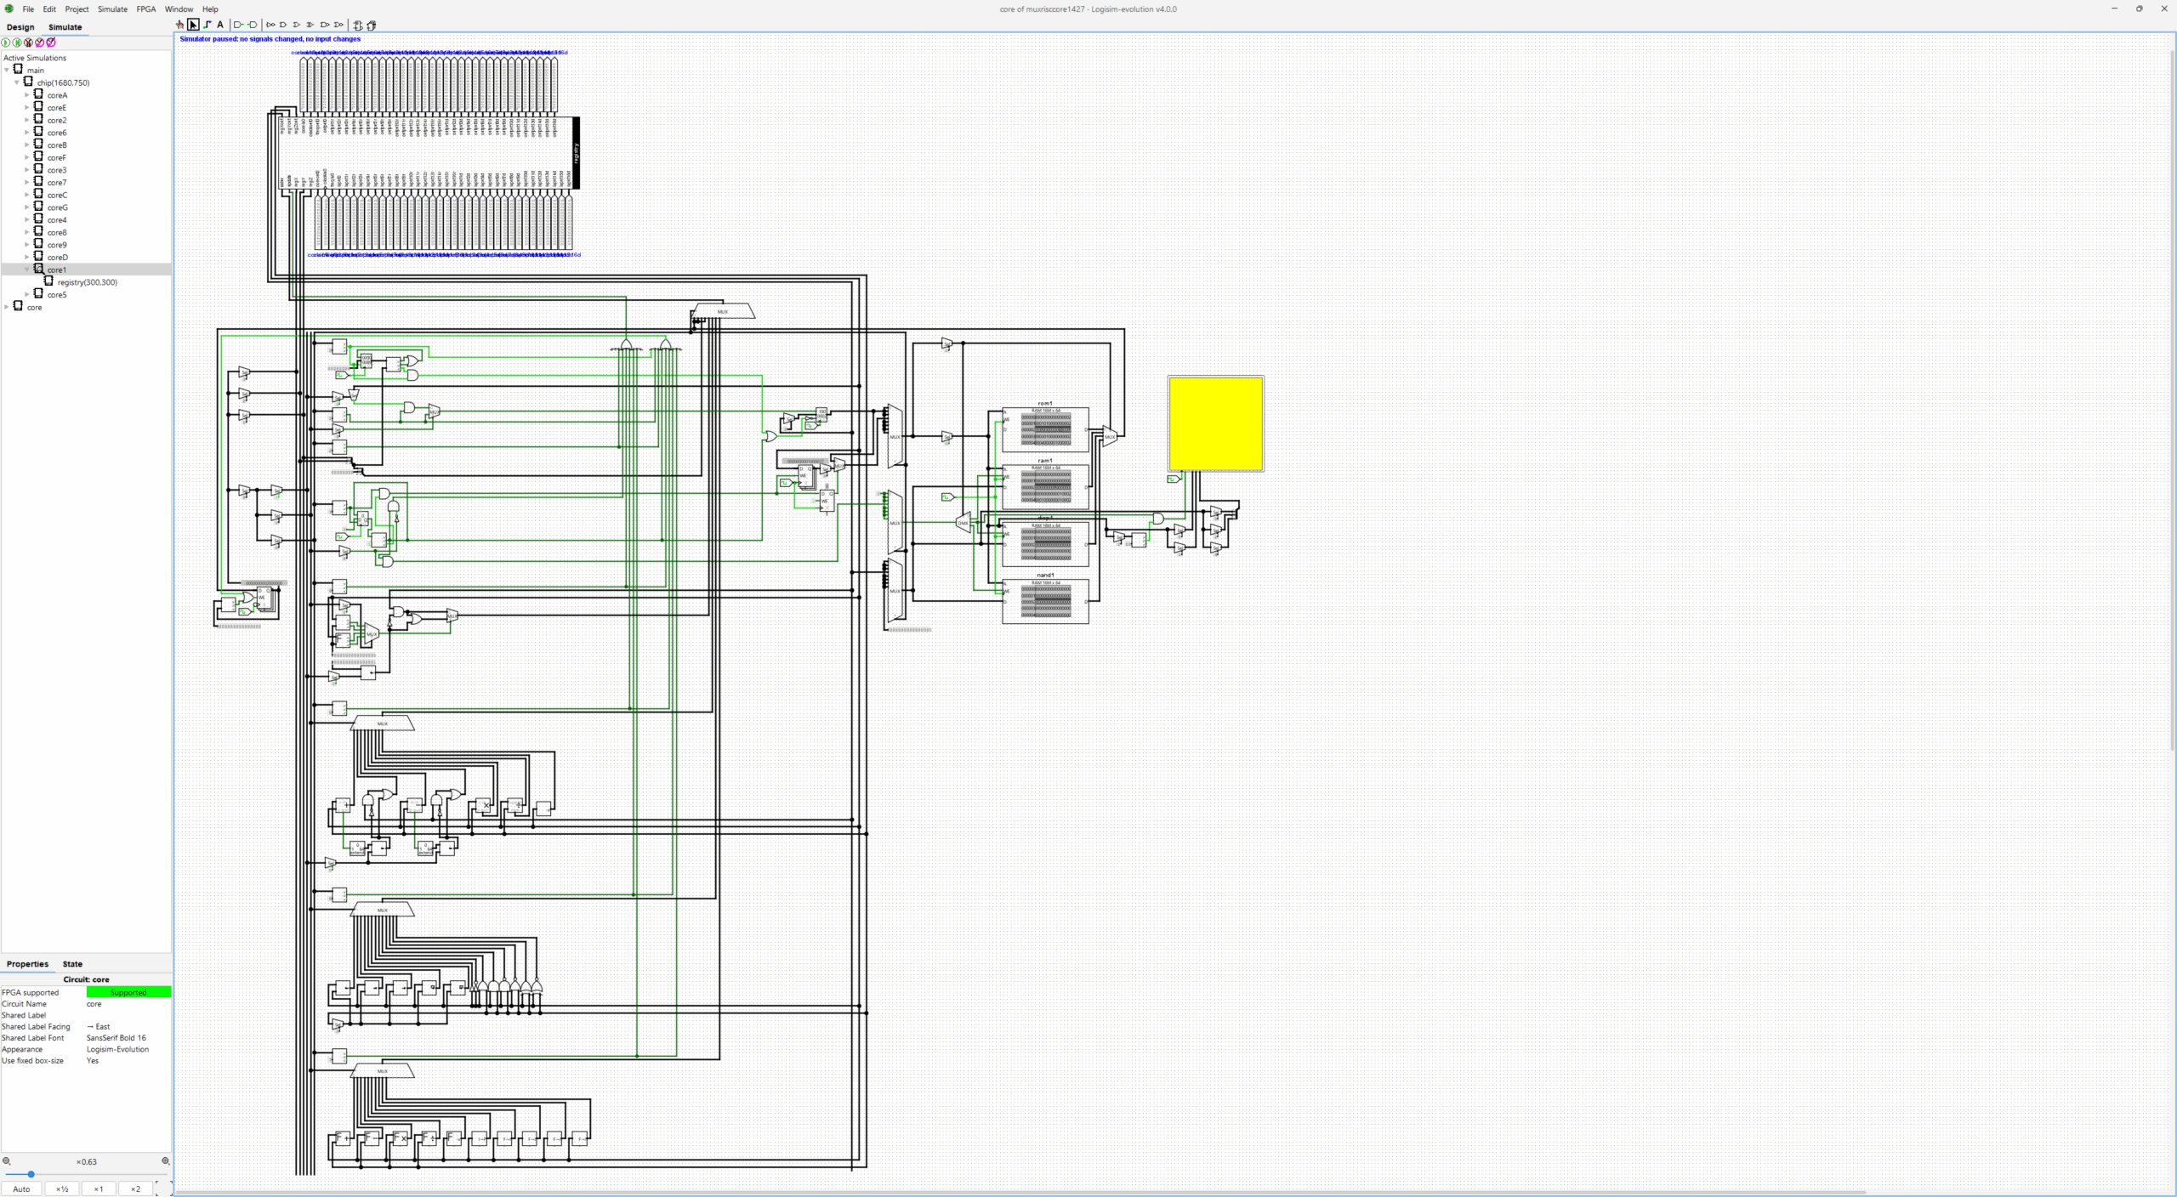
Task: Click the simulate single step icon
Action: click(x=17, y=43)
